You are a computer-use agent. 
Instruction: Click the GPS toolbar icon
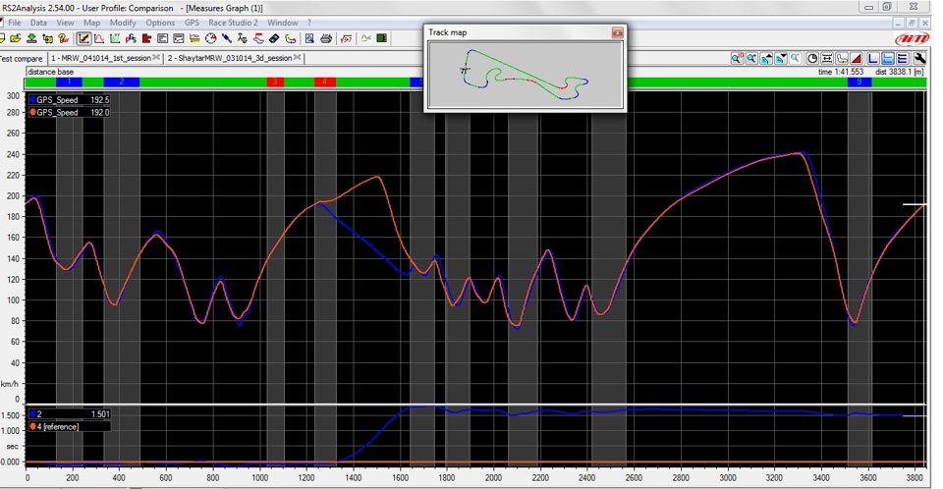(x=131, y=38)
